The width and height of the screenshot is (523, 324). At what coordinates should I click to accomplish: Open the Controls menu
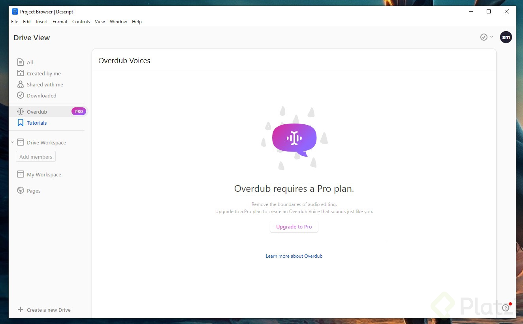pos(81,22)
